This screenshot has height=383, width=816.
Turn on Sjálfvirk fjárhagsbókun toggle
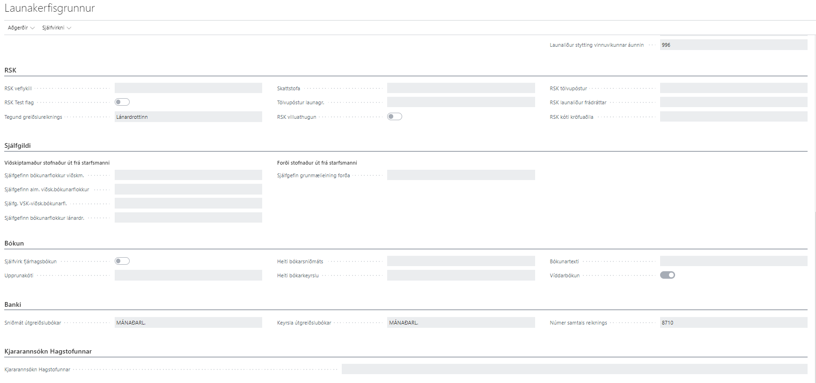pos(122,261)
